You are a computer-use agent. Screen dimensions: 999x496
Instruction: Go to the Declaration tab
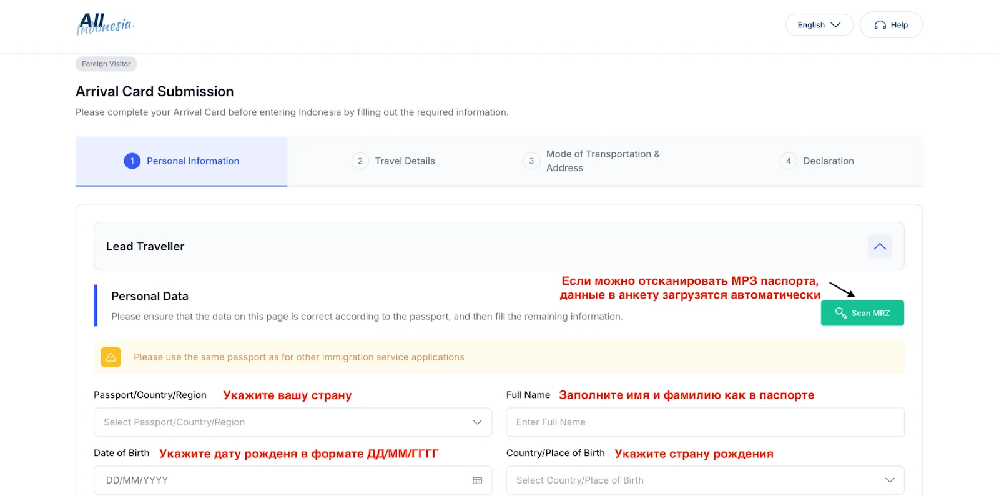(x=828, y=161)
